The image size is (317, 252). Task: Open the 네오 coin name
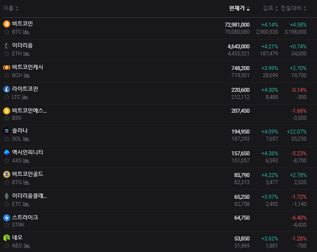[17, 237]
